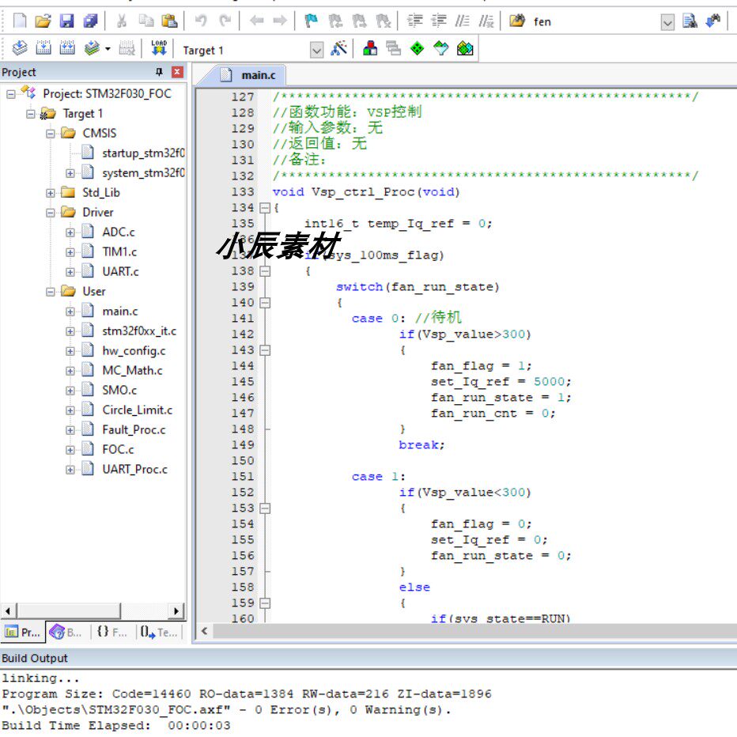Collapse the CMSIS group
Viewport: 737px width, 737px height.
[51, 134]
